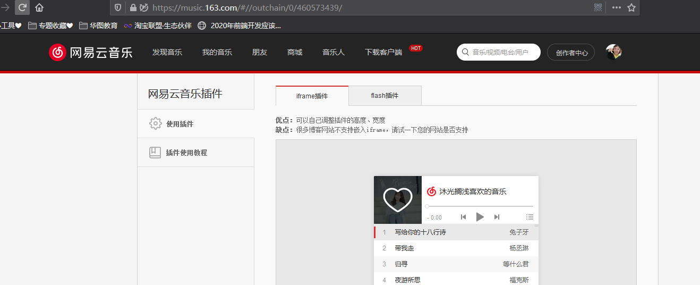Click the playlist title 沐光搁浅喜欢的音乐

coord(473,192)
